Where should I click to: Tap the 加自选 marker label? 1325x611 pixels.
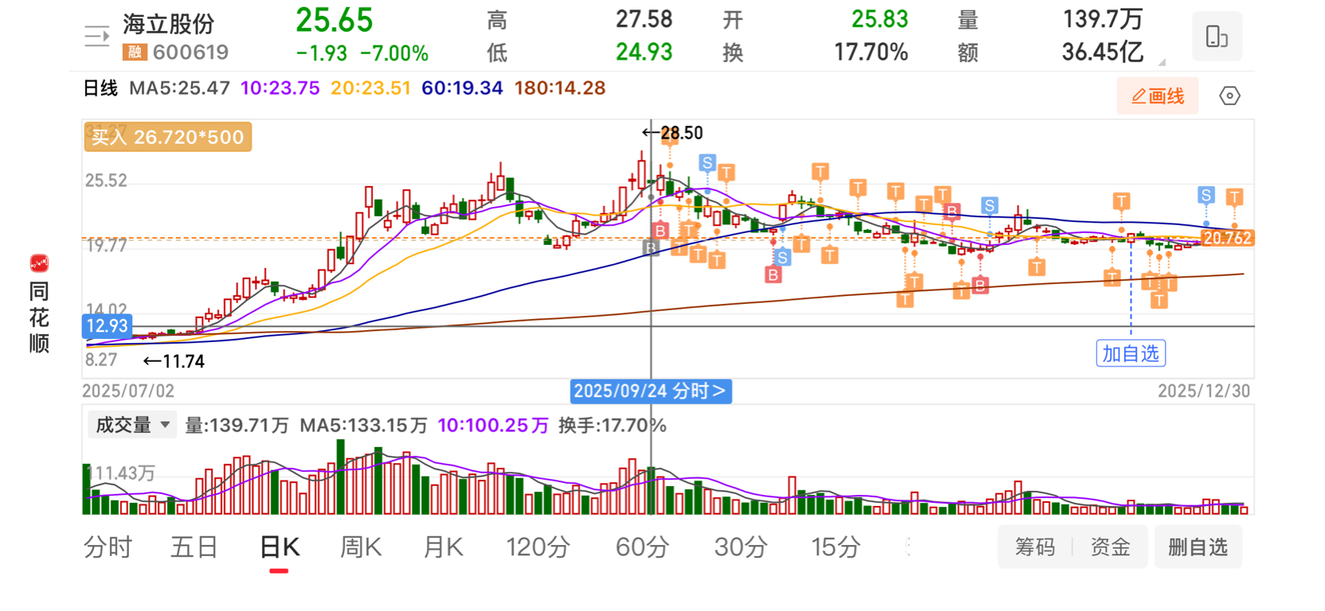[x=1131, y=353]
